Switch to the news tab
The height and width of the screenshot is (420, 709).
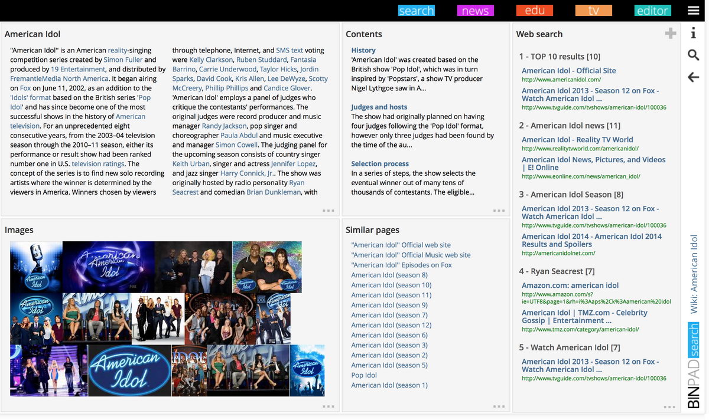pyautogui.click(x=476, y=11)
